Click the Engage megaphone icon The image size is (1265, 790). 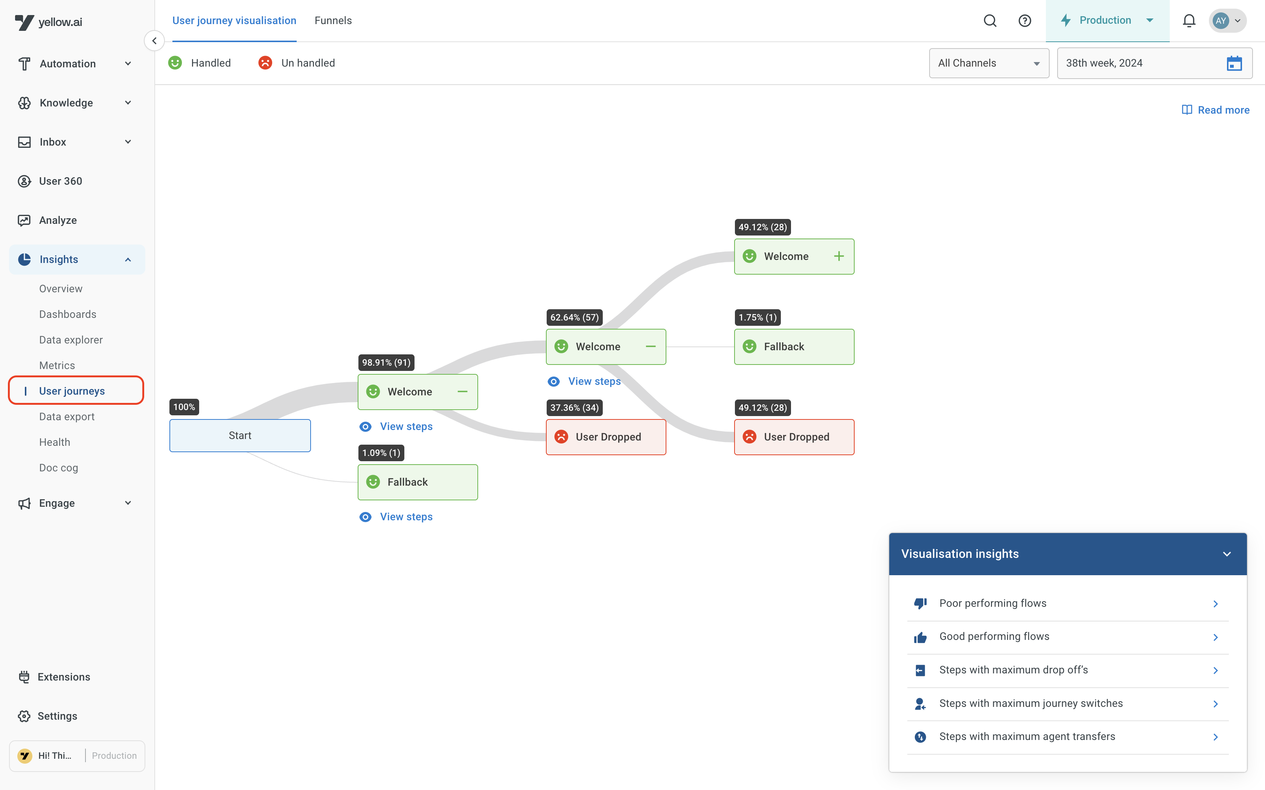click(x=24, y=503)
